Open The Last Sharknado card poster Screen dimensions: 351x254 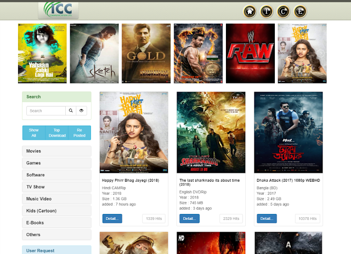point(211,132)
